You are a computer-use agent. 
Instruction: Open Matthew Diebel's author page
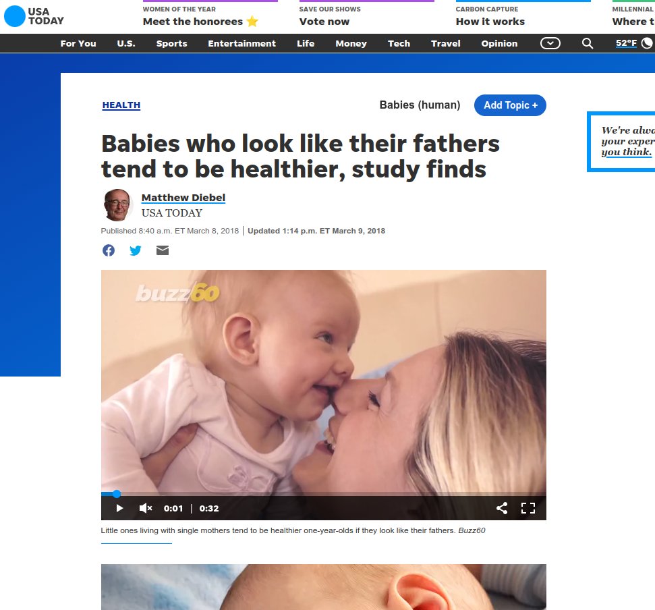point(183,198)
